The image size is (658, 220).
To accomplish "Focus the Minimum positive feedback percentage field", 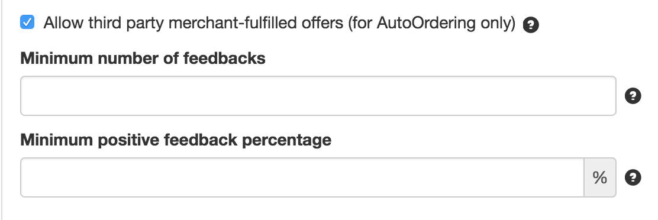I will pyautogui.click(x=302, y=177).
